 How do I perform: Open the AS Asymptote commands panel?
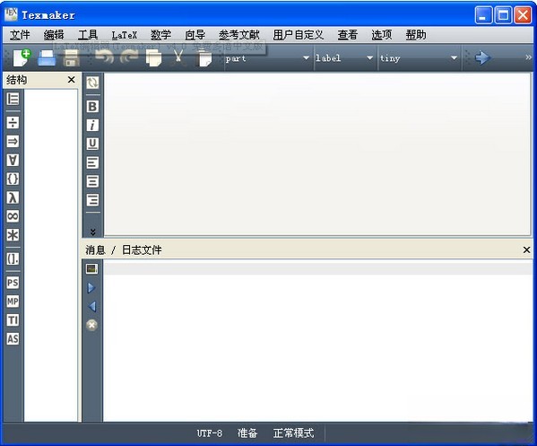[13, 339]
